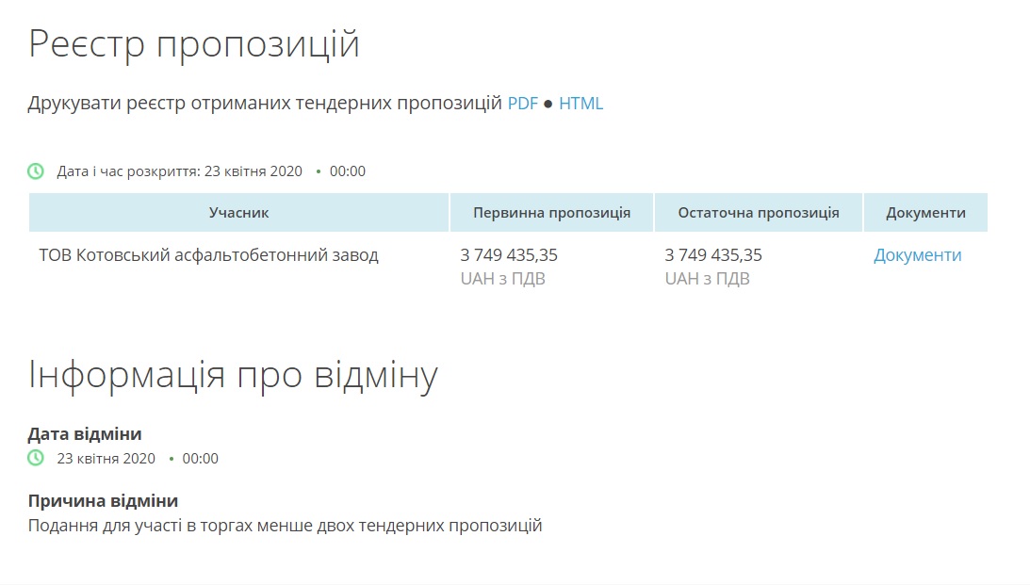Viewport: 1030px width, 585px height.
Task: Click the Дата відміни label
Action: pos(85,434)
